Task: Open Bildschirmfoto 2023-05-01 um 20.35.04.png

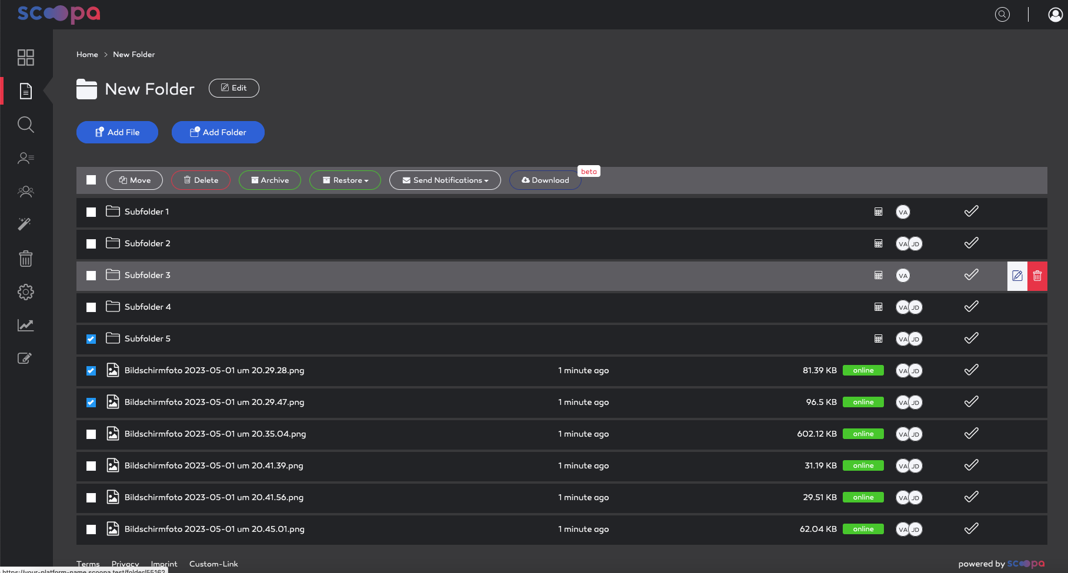Action: point(215,434)
